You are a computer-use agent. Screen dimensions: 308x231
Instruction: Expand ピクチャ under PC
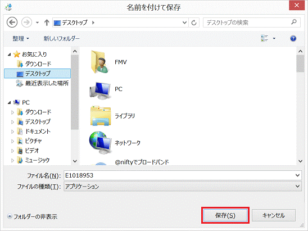[x=12, y=141]
